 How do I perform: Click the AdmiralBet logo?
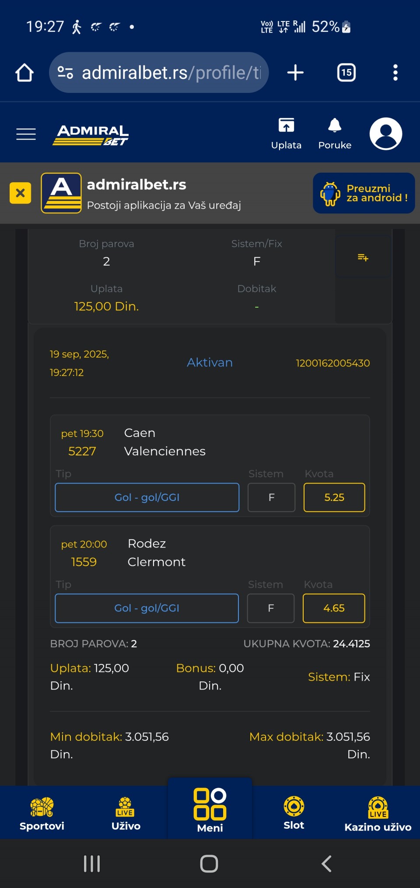91,134
